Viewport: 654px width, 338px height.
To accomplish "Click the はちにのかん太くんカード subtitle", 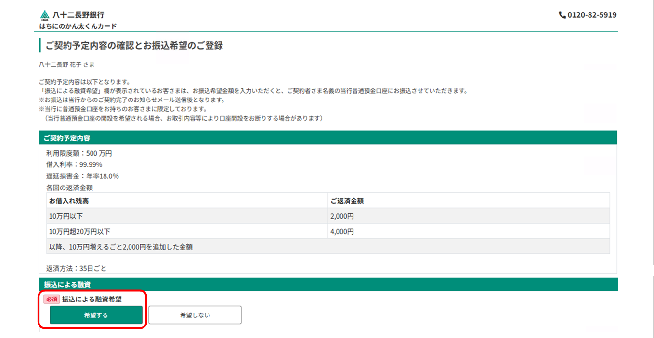I will coord(78,26).
